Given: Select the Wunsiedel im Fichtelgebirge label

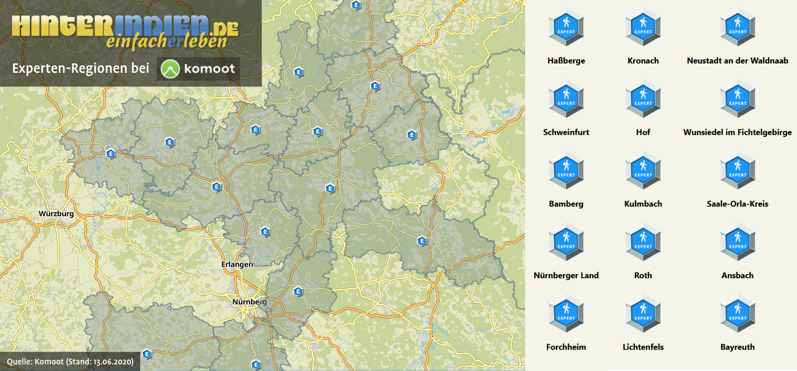Looking at the screenshot, I should pos(738,132).
